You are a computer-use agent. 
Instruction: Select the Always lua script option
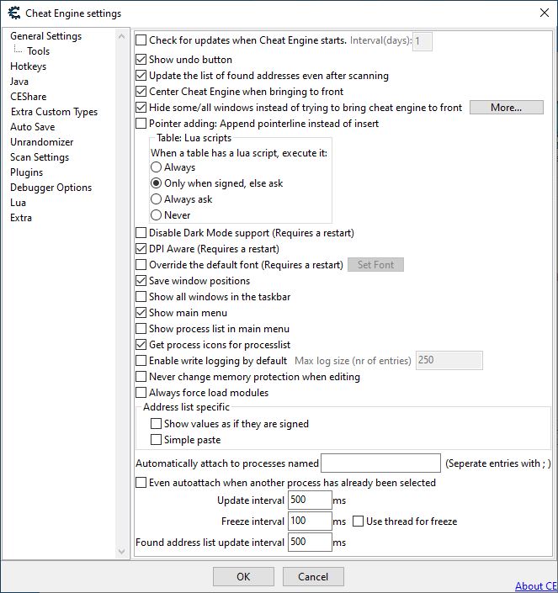point(156,167)
